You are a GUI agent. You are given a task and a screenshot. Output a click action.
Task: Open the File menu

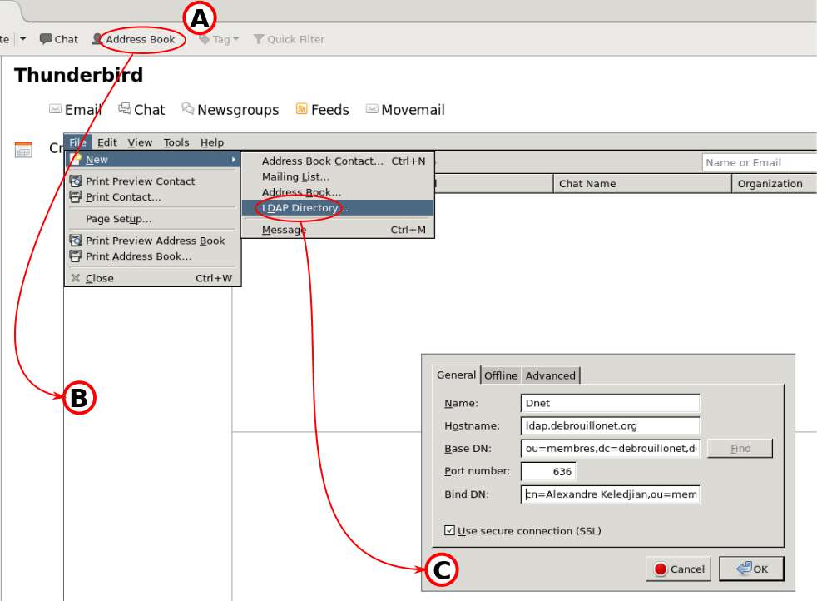click(78, 142)
